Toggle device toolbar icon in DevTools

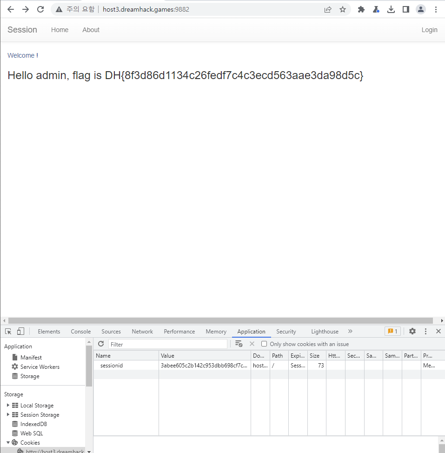pos(20,331)
